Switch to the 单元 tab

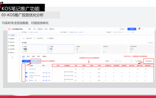point(28,56)
